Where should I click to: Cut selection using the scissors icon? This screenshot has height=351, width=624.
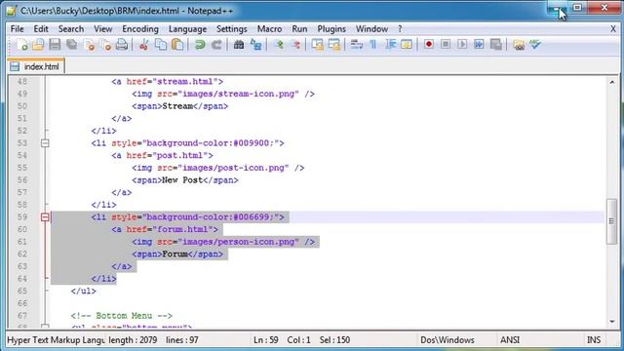[143, 45]
